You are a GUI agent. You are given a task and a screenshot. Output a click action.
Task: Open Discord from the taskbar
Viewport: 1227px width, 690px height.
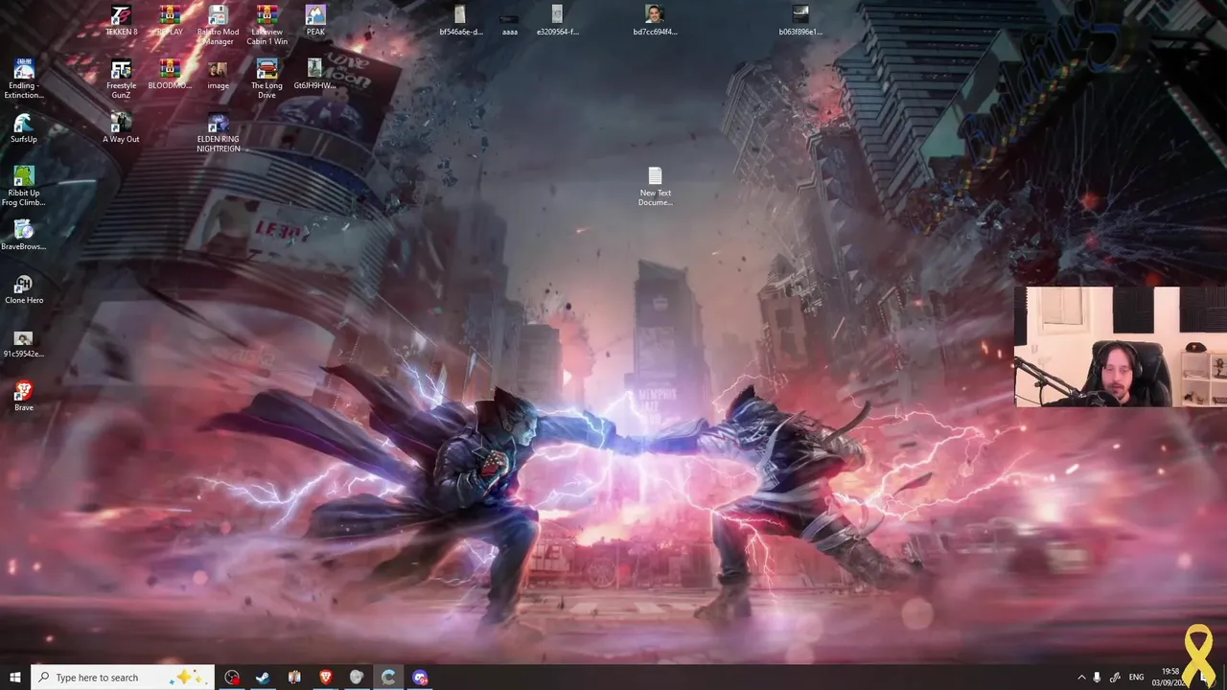(x=420, y=678)
